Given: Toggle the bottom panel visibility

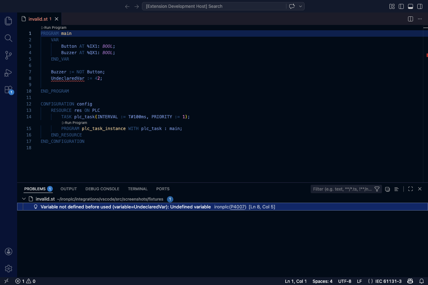Looking at the screenshot, I should 411,6.
